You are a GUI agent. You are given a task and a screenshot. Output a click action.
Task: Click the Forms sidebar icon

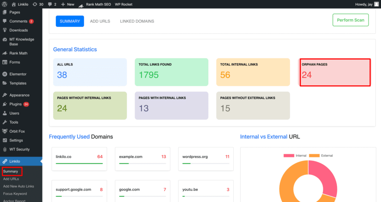(4, 62)
